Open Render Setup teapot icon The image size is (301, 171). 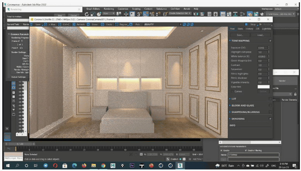(x=249, y=14)
